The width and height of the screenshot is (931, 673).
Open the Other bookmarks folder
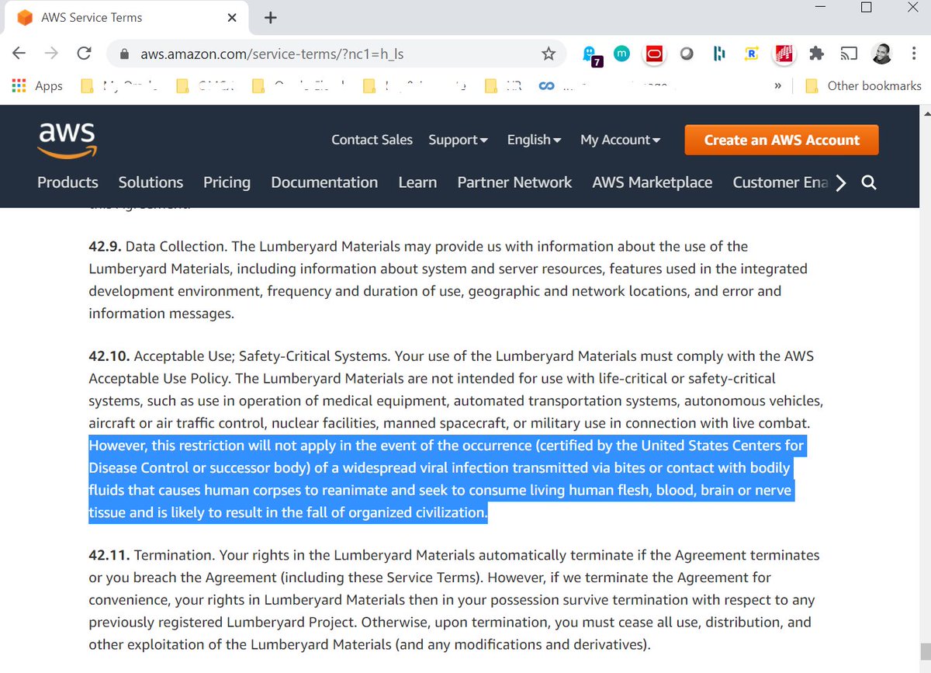point(864,85)
